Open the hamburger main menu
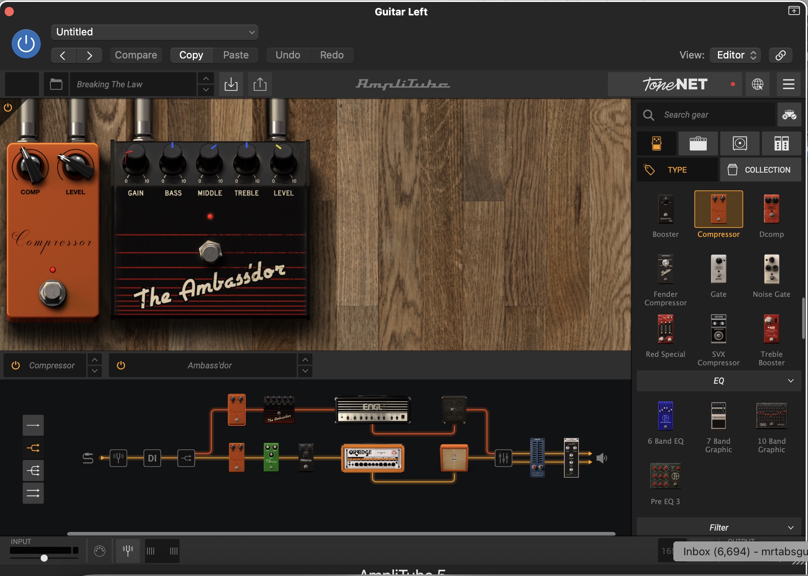The height and width of the screenshot is (576, 808). coord(789,84)
